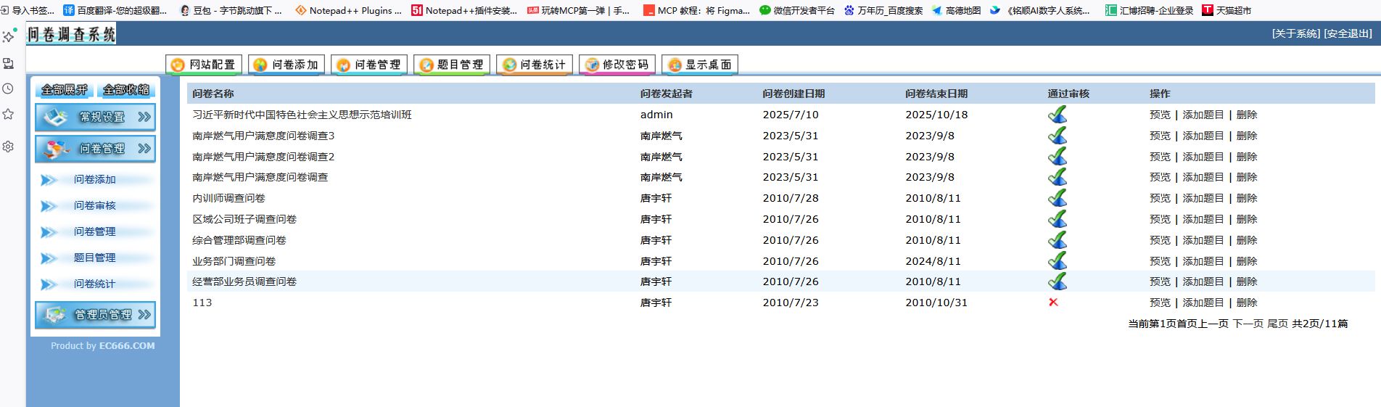Open the 高德地图 bookmark
Screen dimensions: 1381x407
[956, 10]
